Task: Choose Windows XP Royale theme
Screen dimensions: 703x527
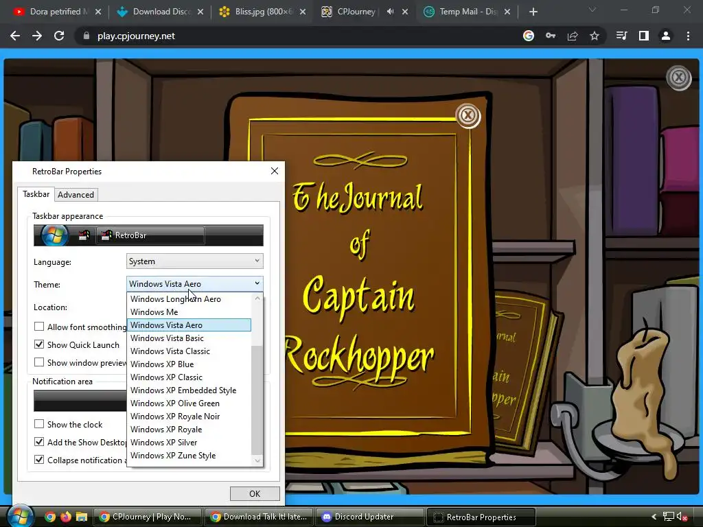Action: (189, 429)
